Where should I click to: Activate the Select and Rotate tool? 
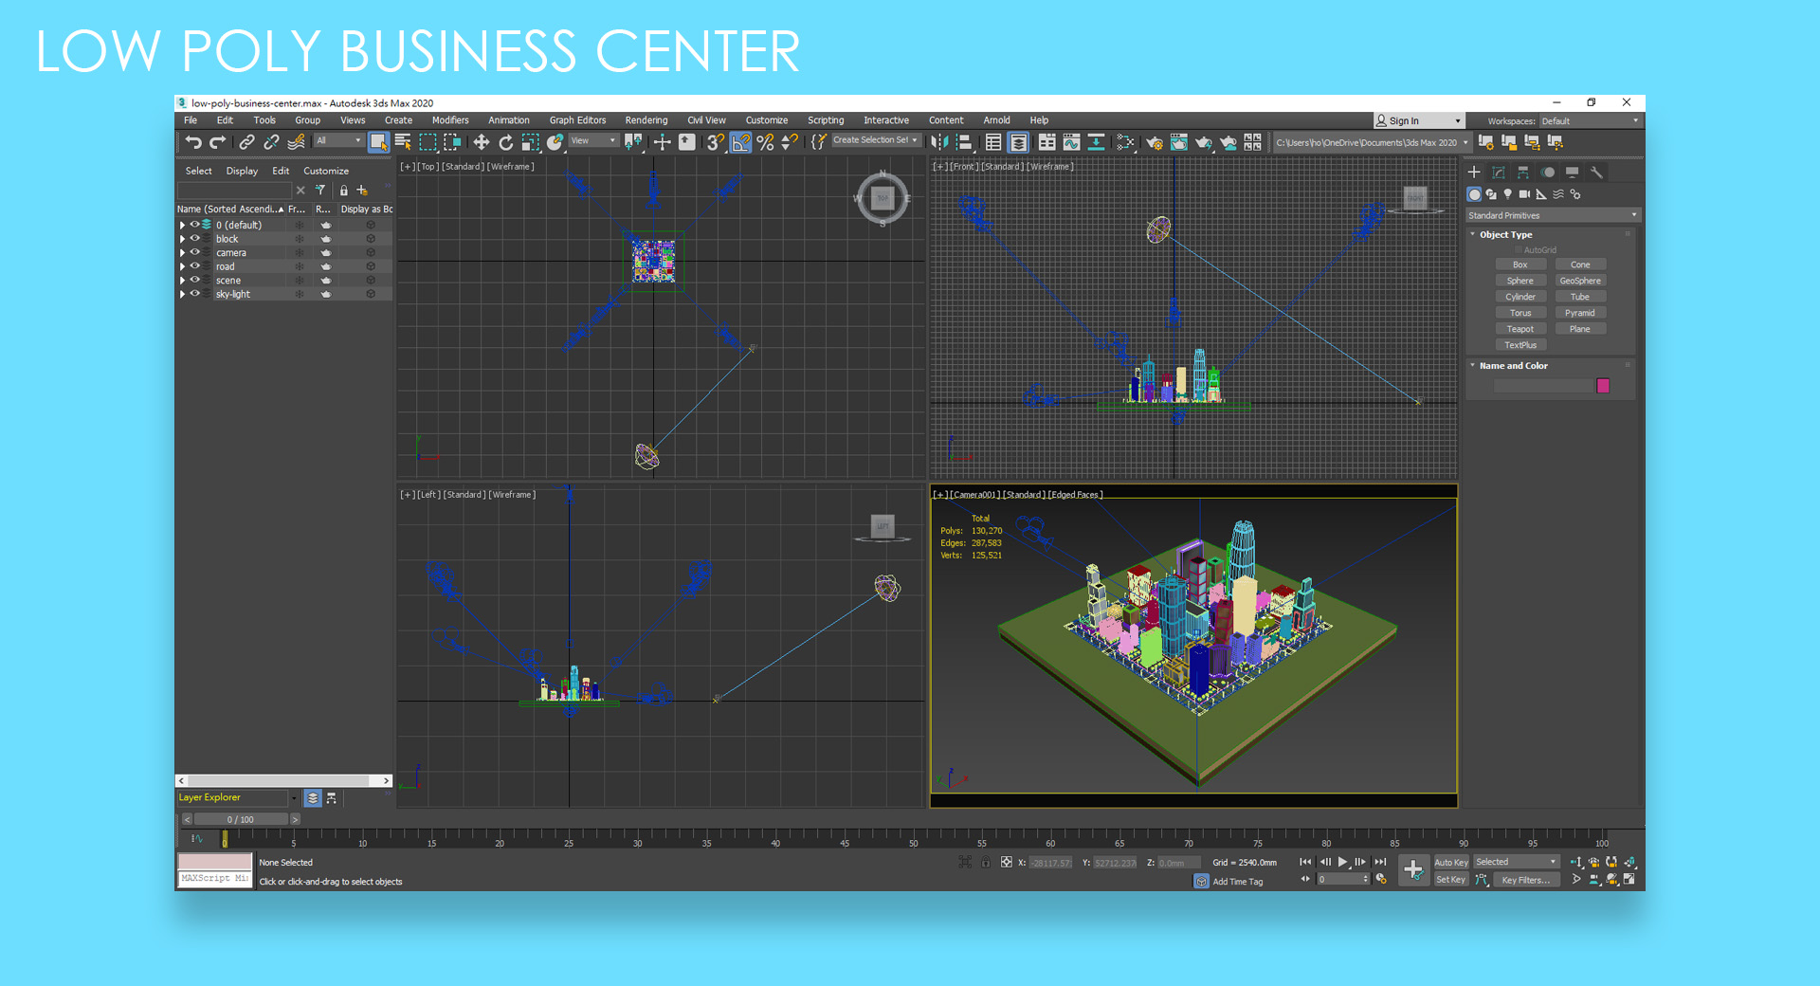pyautogui.click(x=506, y=142)
